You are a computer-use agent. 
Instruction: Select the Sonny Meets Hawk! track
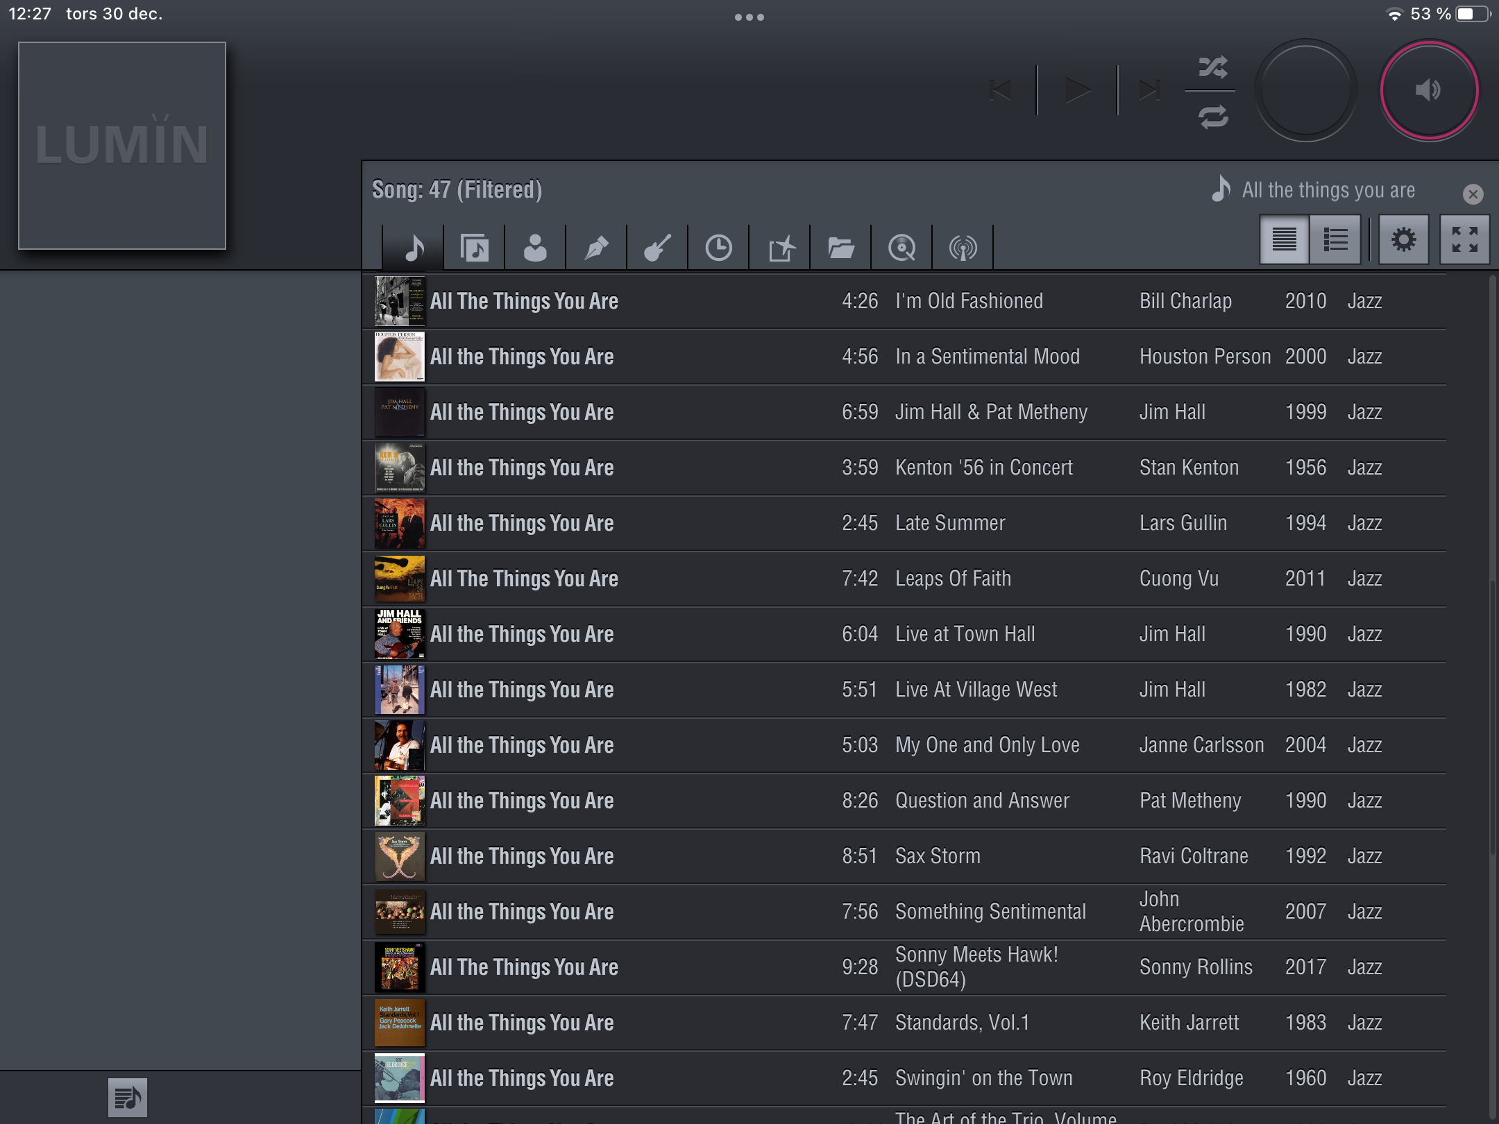click(x=904, y=967)
